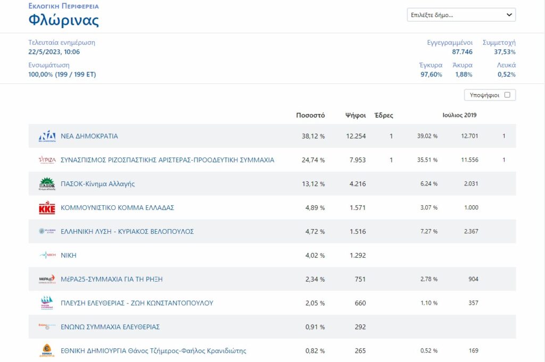
Task: Click the Πλεύση Ελευθερίας ship logo
Action: click(47, 303)
